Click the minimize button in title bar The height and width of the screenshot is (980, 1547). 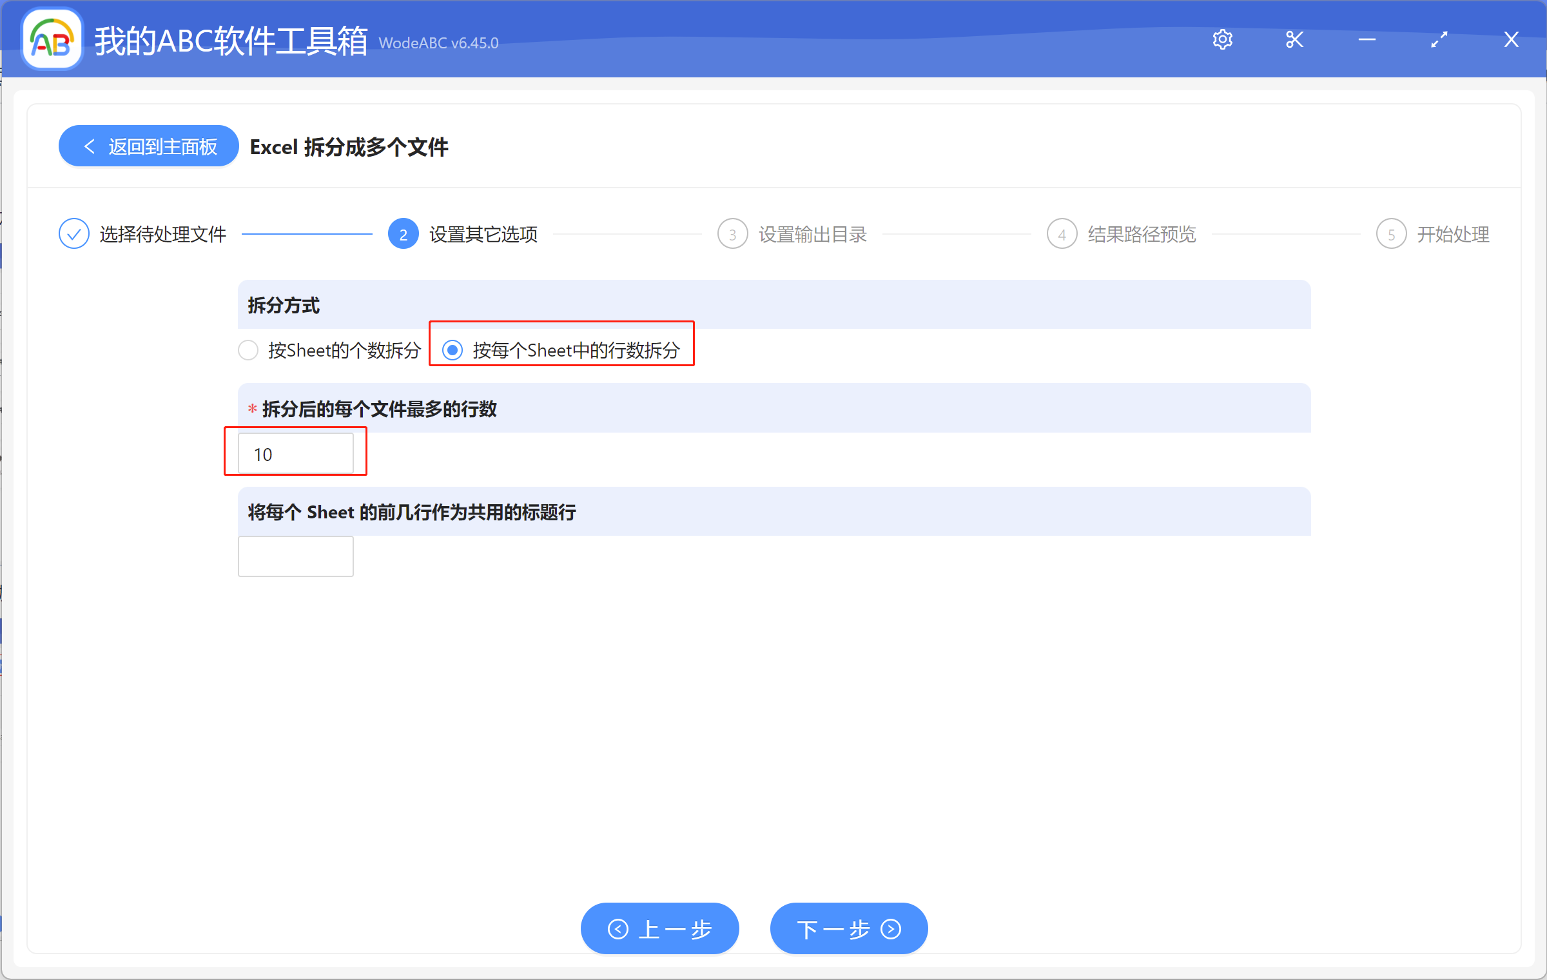coord(1367,39)
